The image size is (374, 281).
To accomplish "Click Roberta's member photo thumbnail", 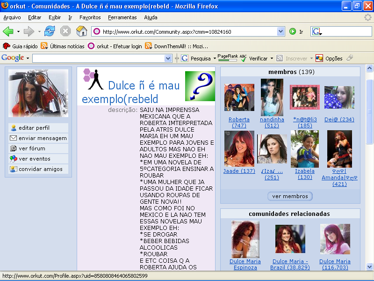I will (x=239, y=97).
